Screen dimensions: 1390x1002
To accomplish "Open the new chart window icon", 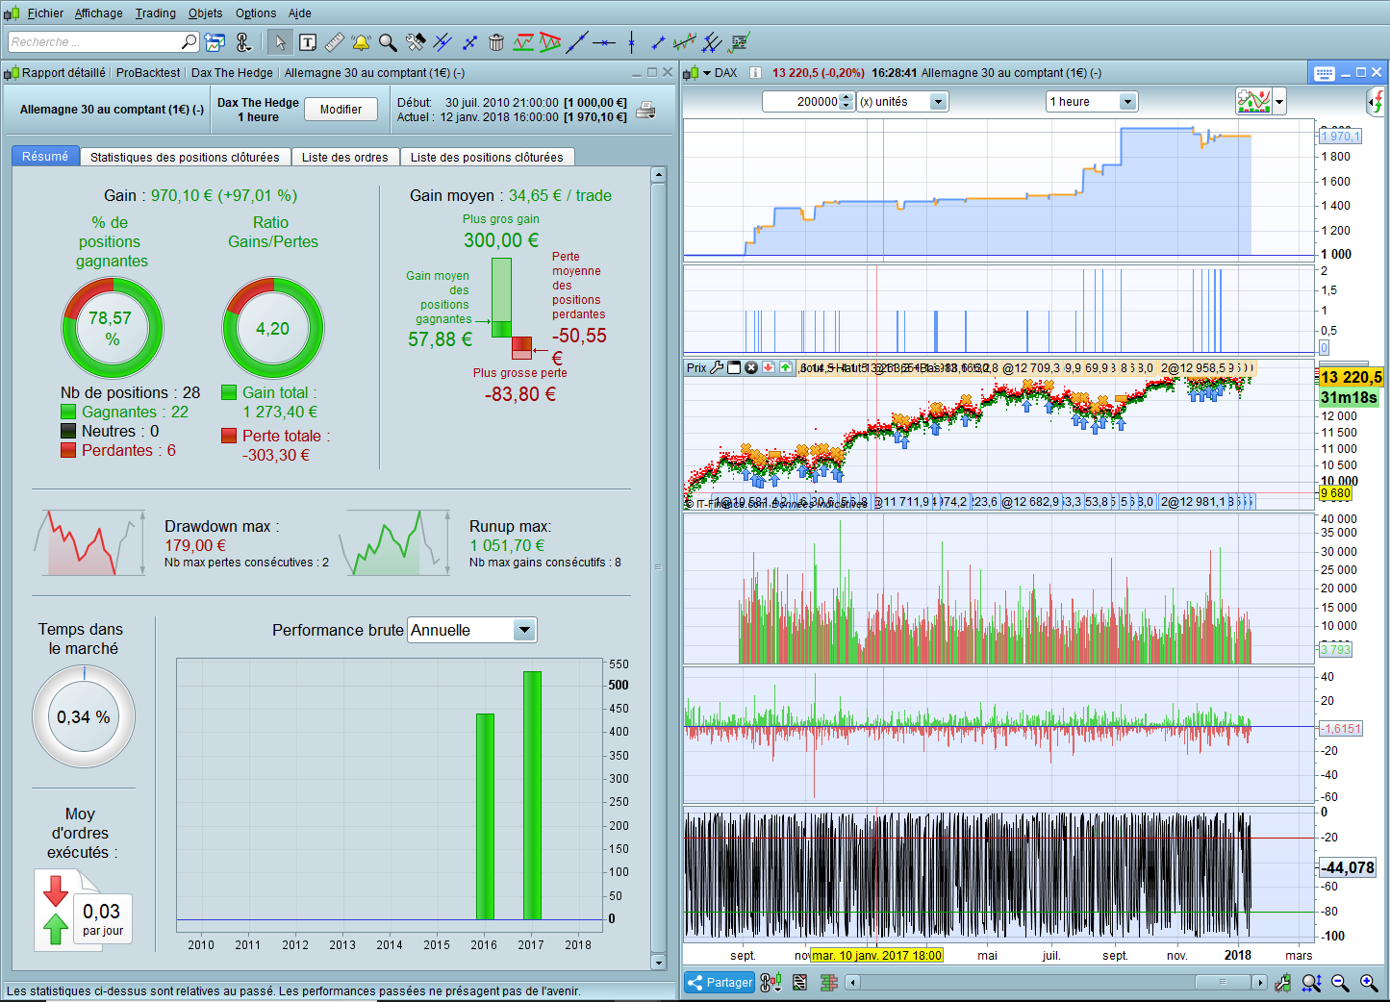I will pos(215,42).
